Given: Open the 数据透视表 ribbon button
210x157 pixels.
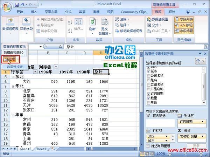Looking at the screenshot, I should [10, 26].
